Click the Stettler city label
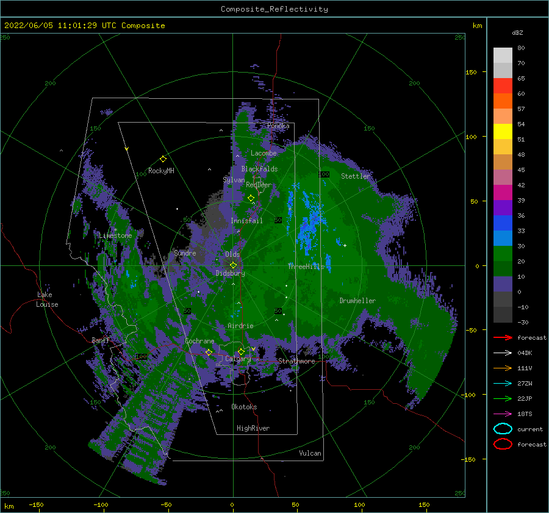Image resolution: width=549 pixels, height=513 pixels. click(356, 176)
